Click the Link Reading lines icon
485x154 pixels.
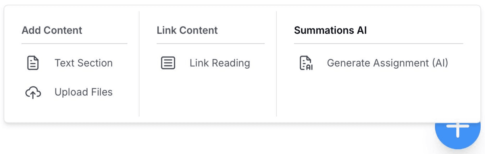click(x=168, y=63)
